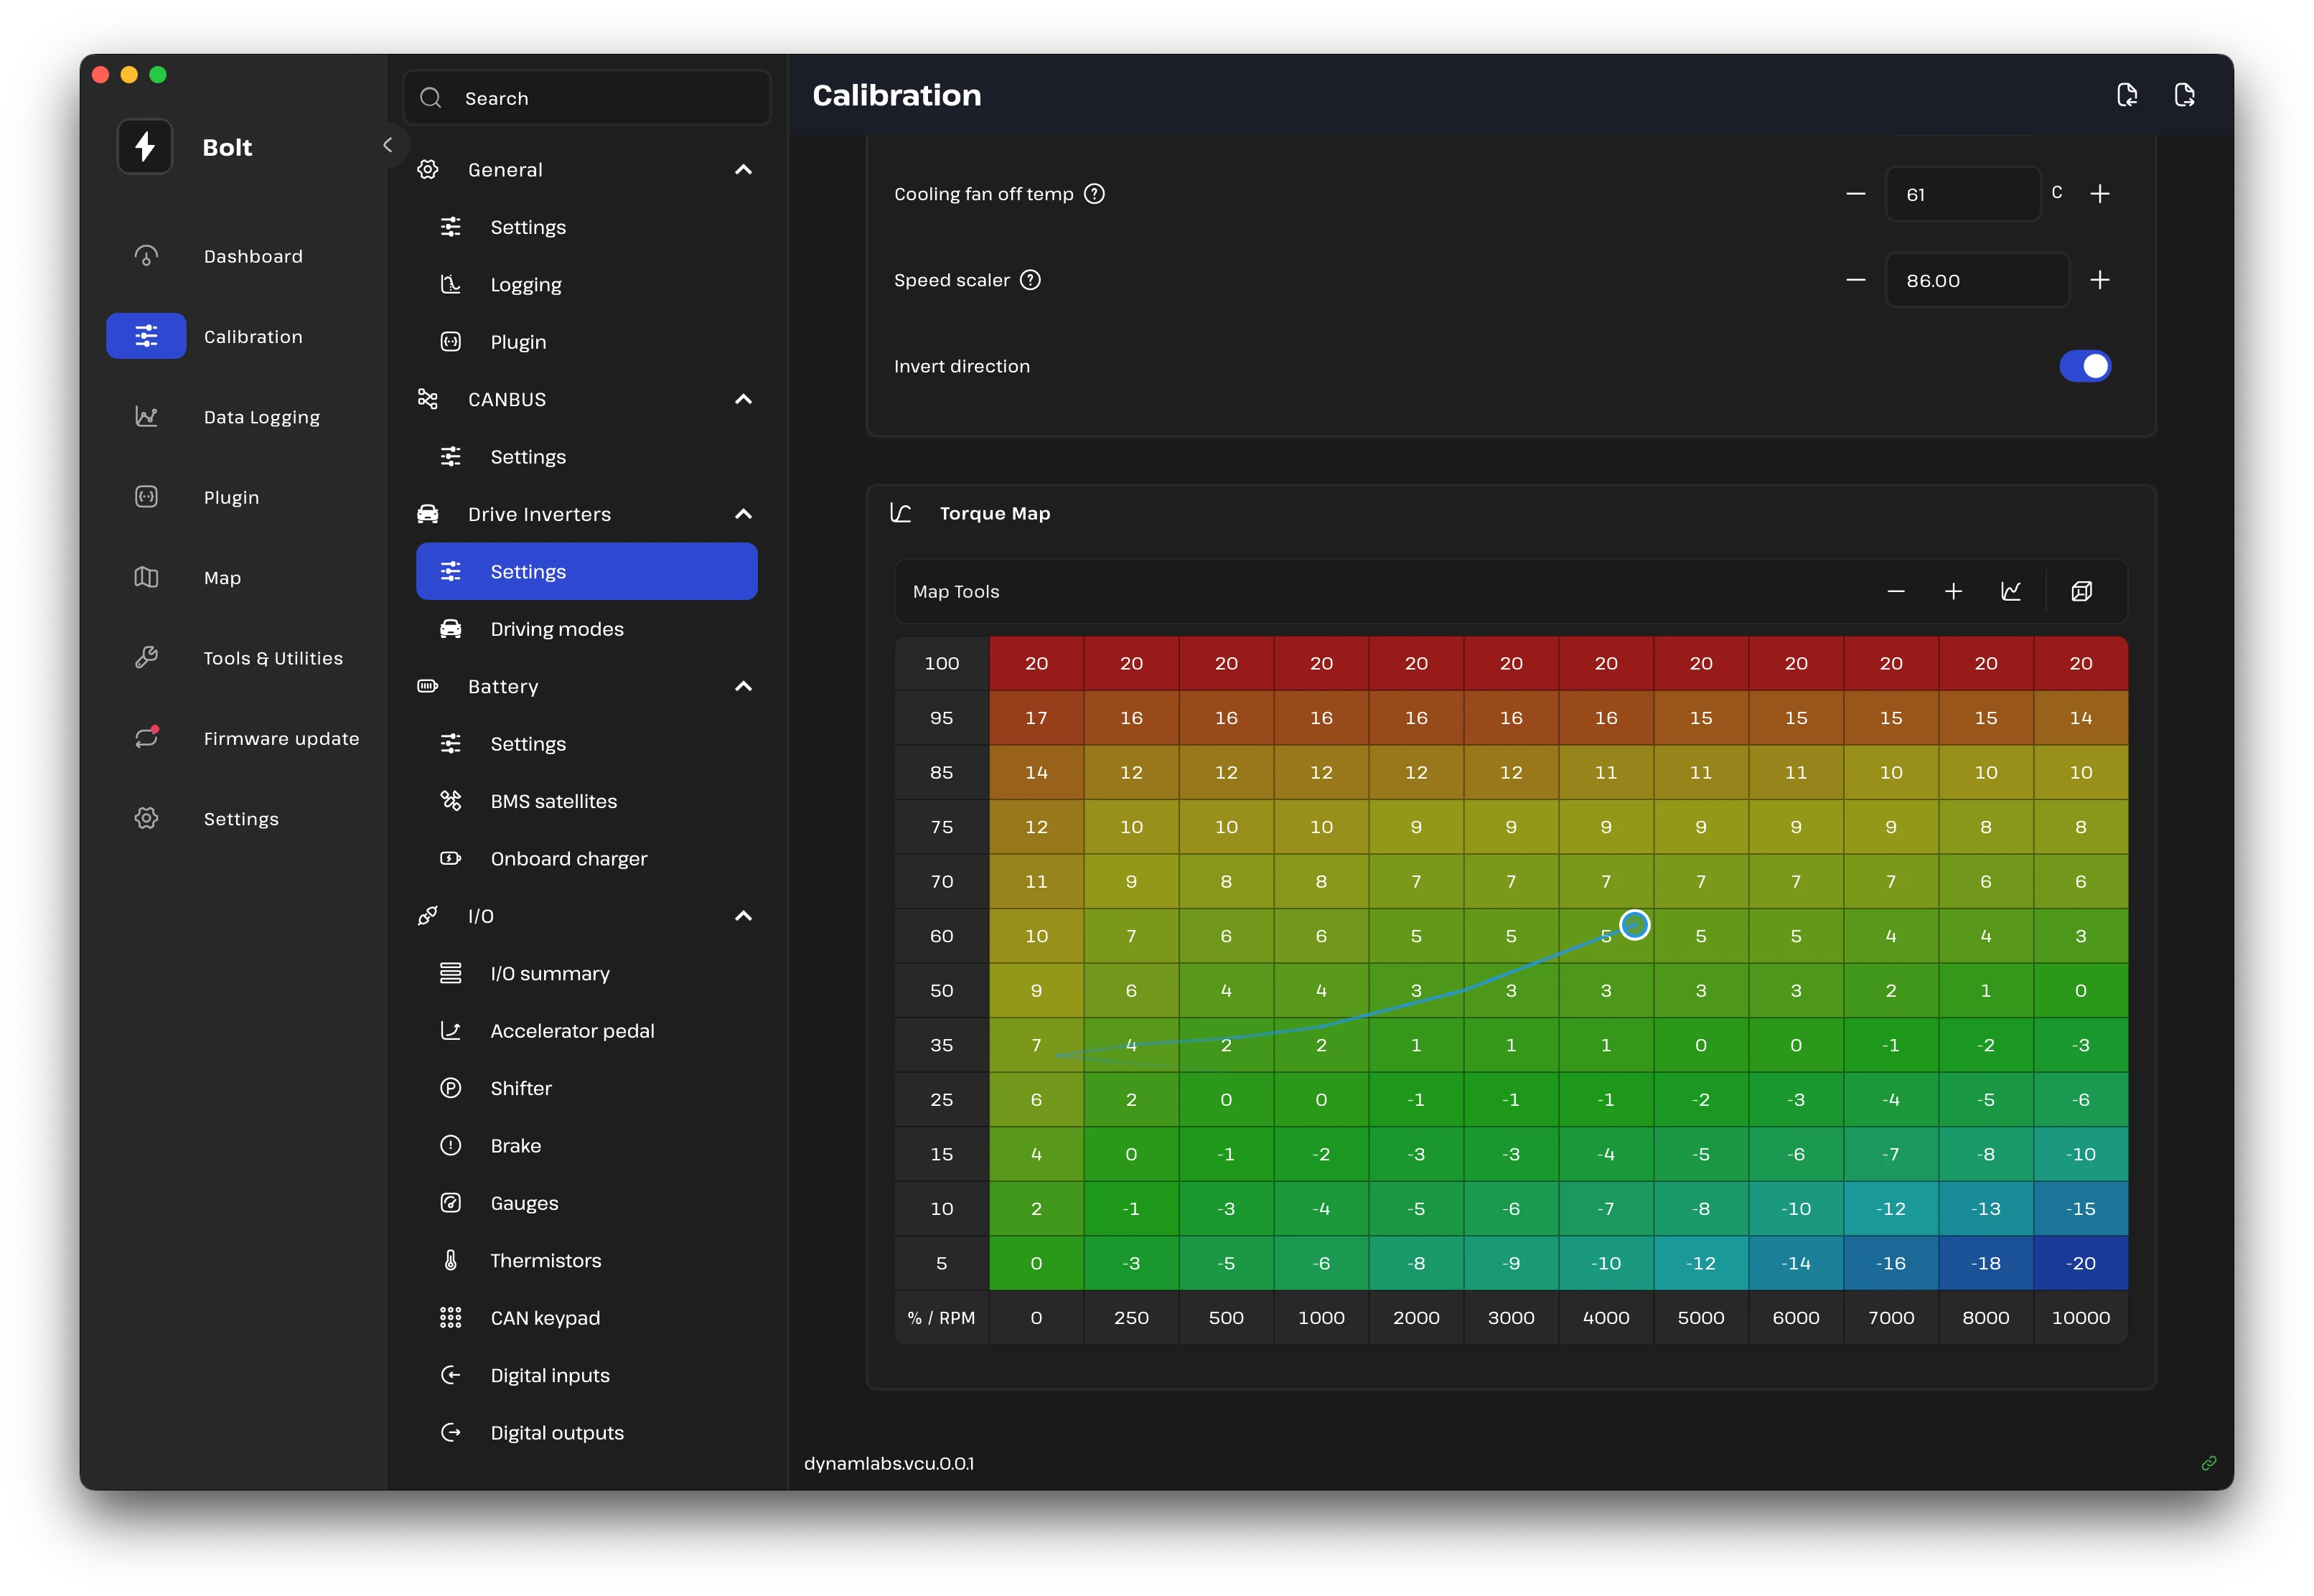The image size is (2314, 1596).
Task: Open the Dashboard page
Action: [x=253, y=256]
